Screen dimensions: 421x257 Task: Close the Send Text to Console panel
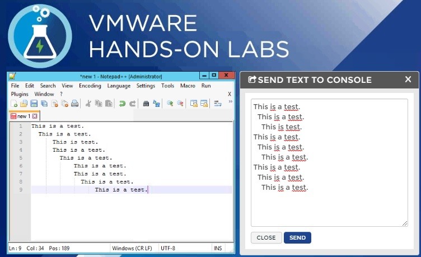[x=408, y=79]
